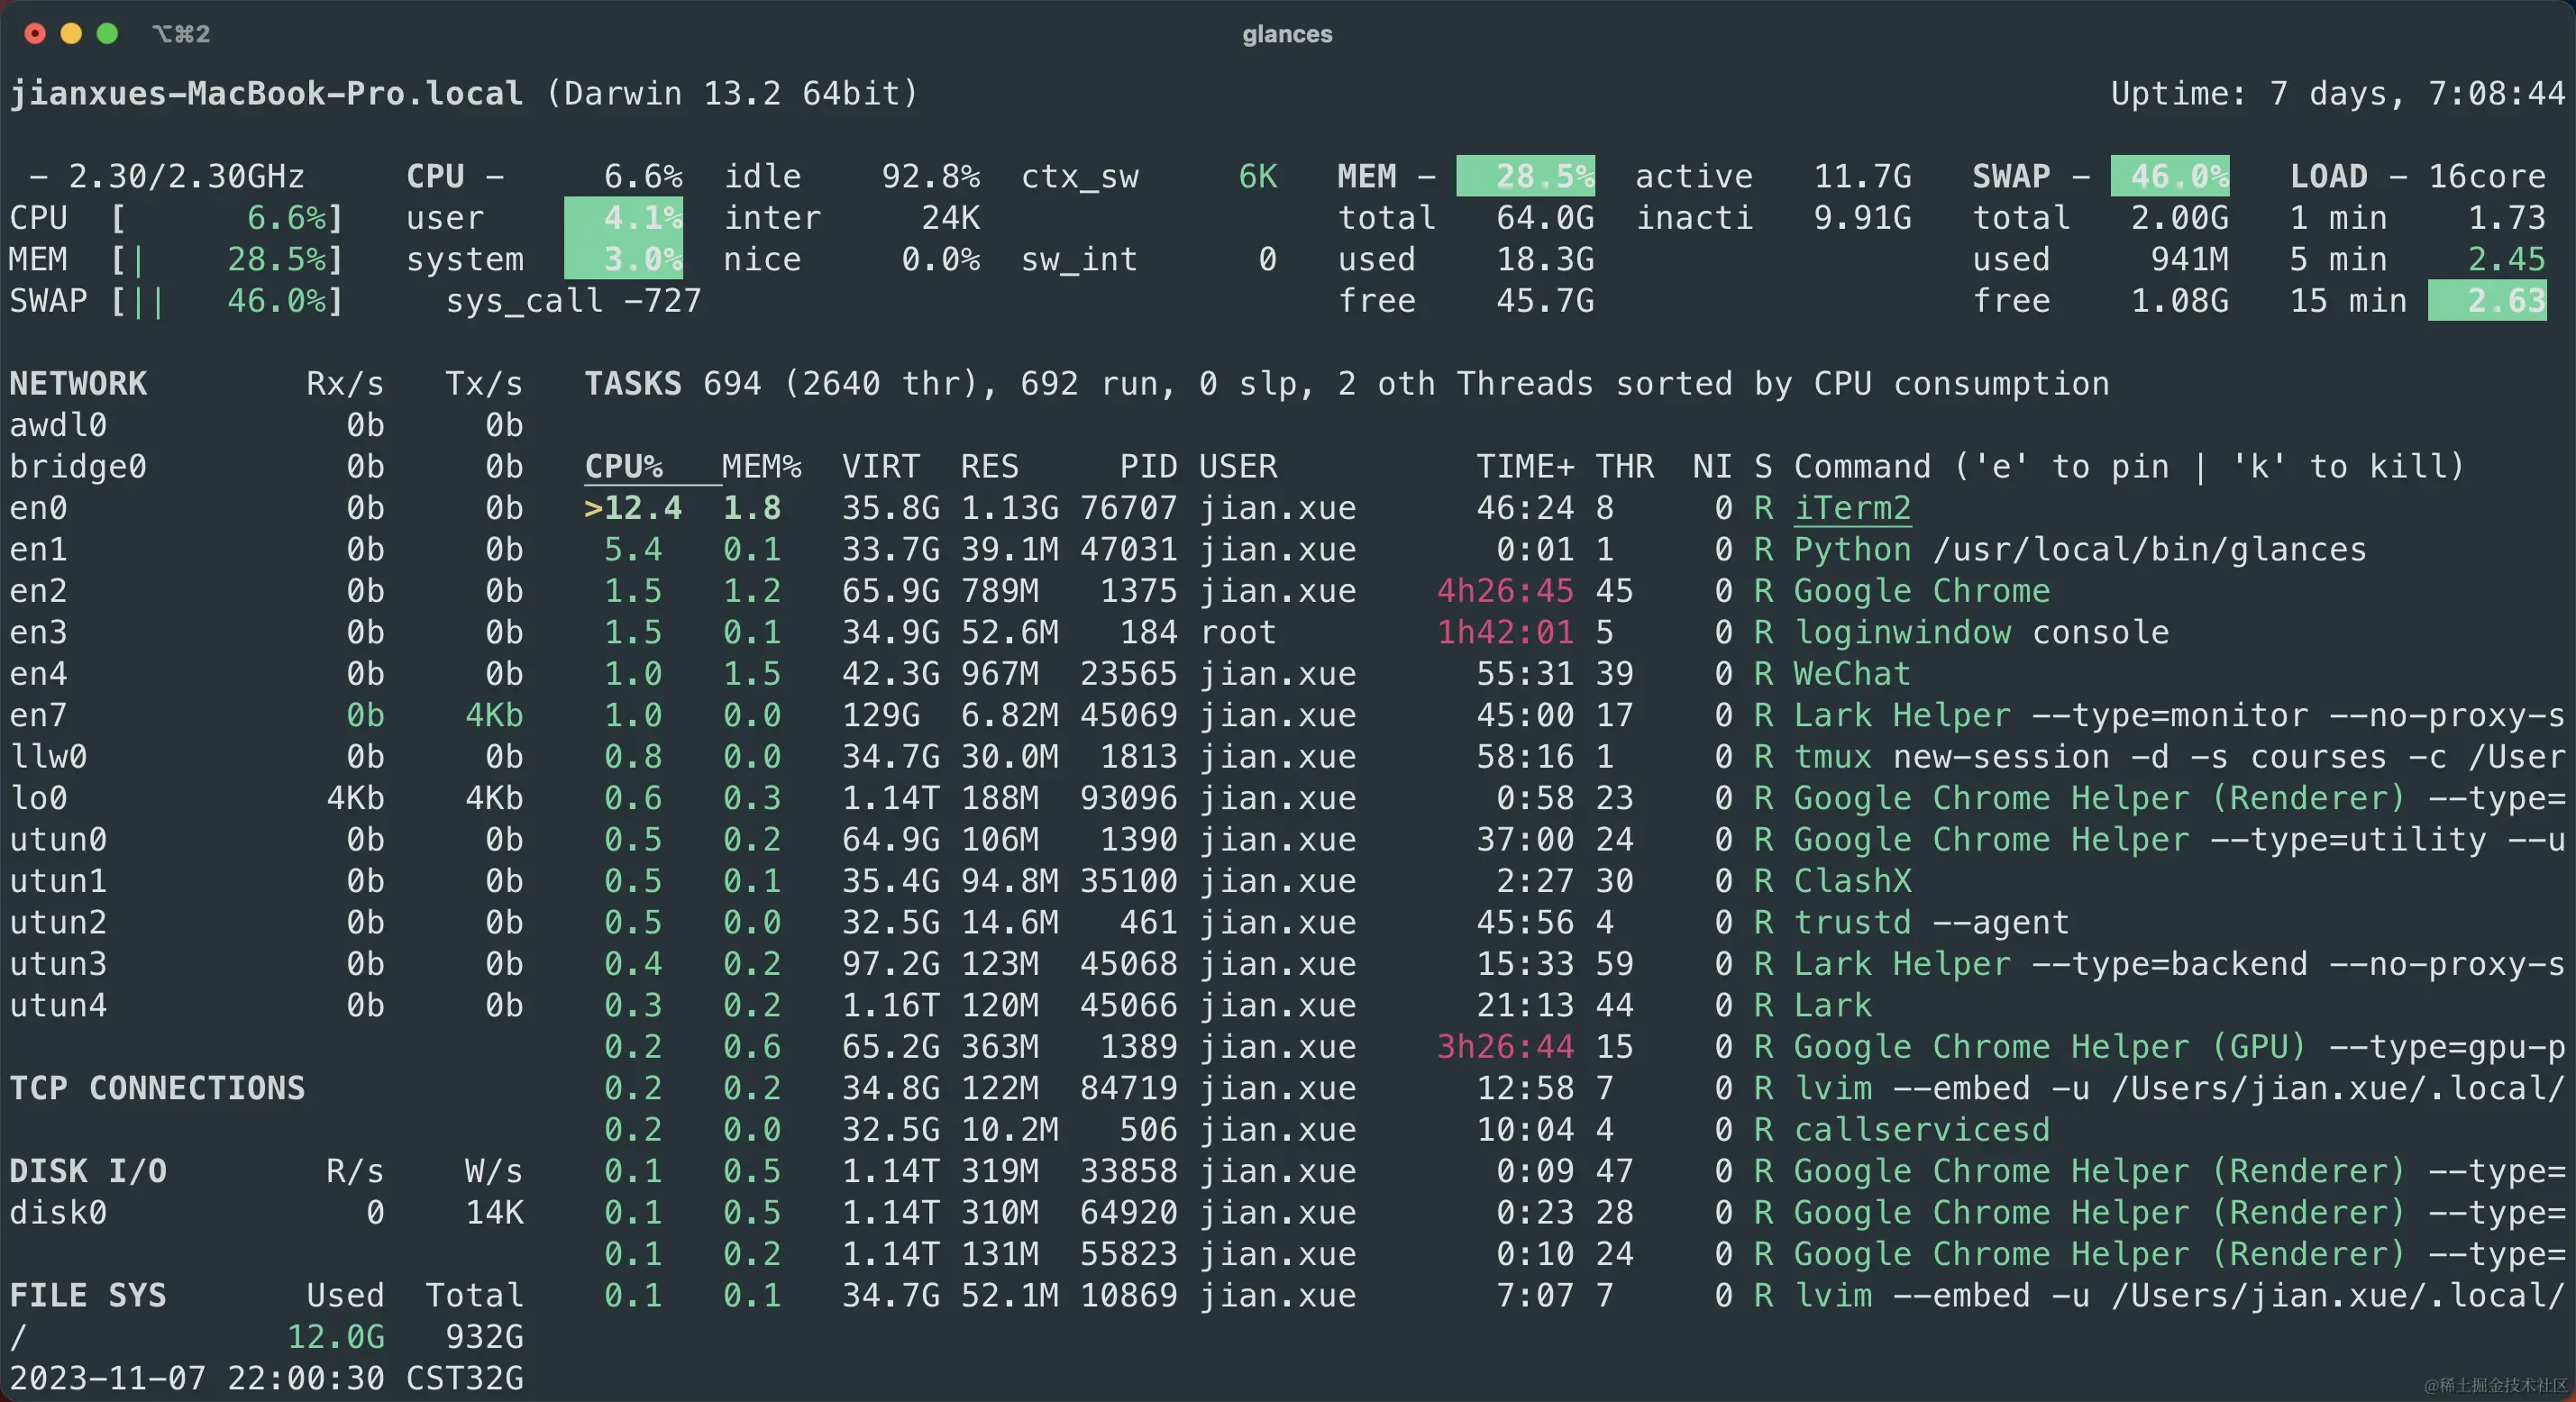Click the highlighted 46.0% SWAP value

2169,176
